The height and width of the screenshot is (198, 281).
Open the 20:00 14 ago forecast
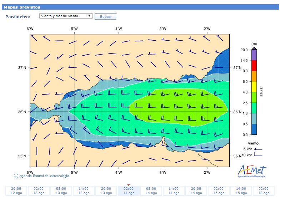click(196, 191)
